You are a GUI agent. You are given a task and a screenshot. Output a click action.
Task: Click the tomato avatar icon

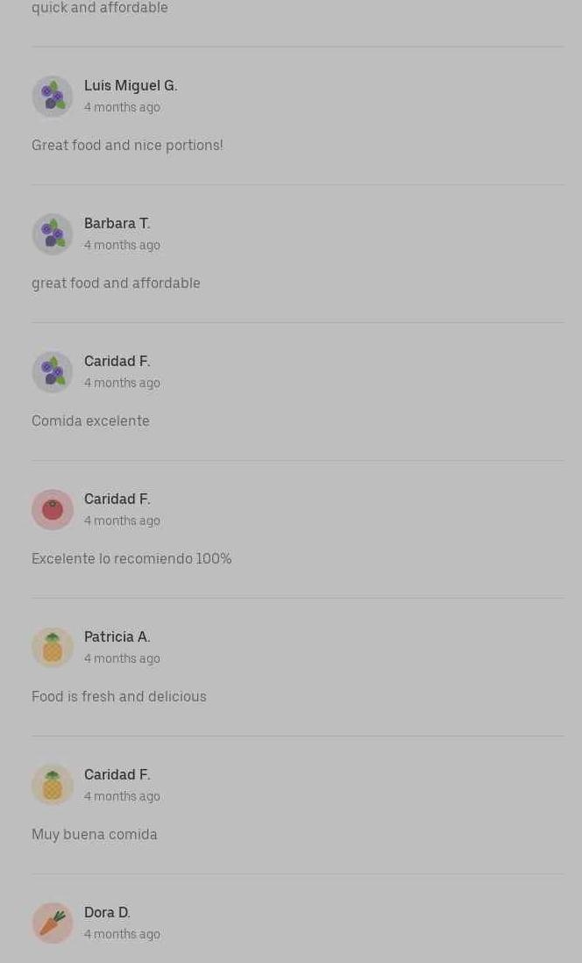(53, 510)
